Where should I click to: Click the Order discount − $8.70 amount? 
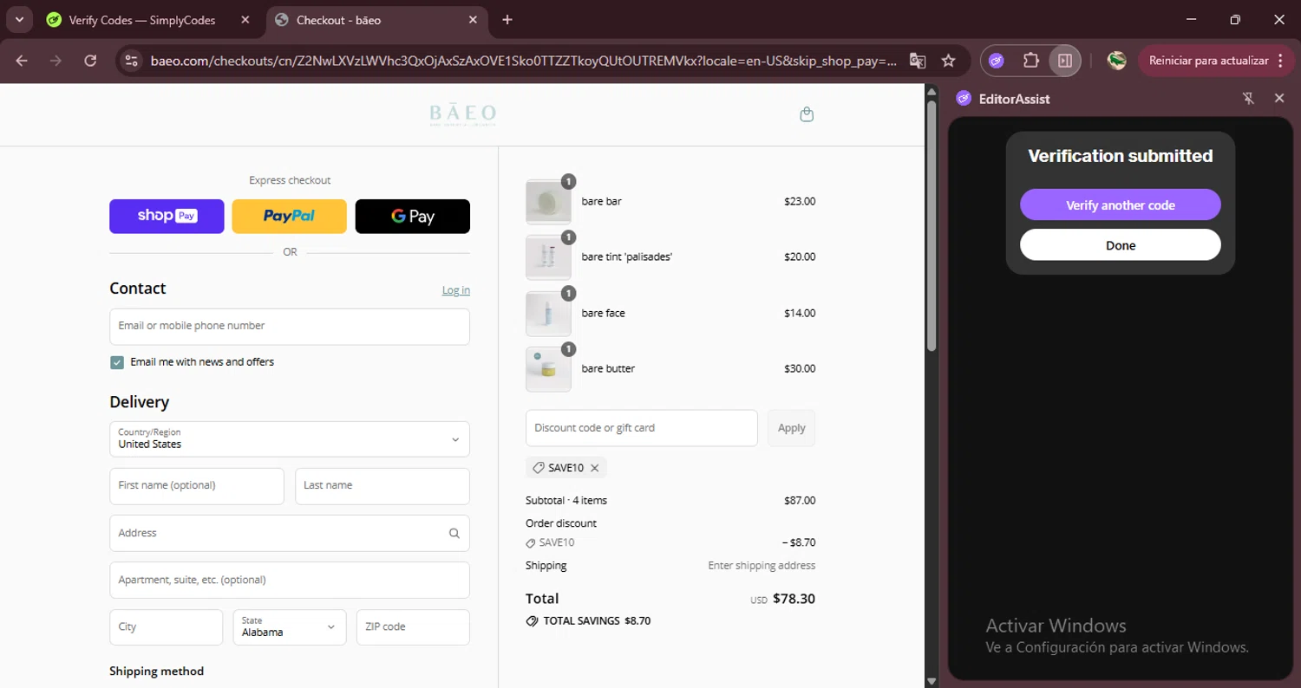[799, 543]
